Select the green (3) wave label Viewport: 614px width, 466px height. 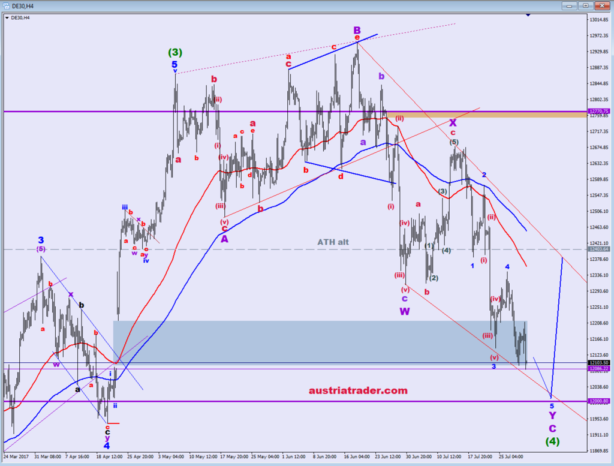175,52
